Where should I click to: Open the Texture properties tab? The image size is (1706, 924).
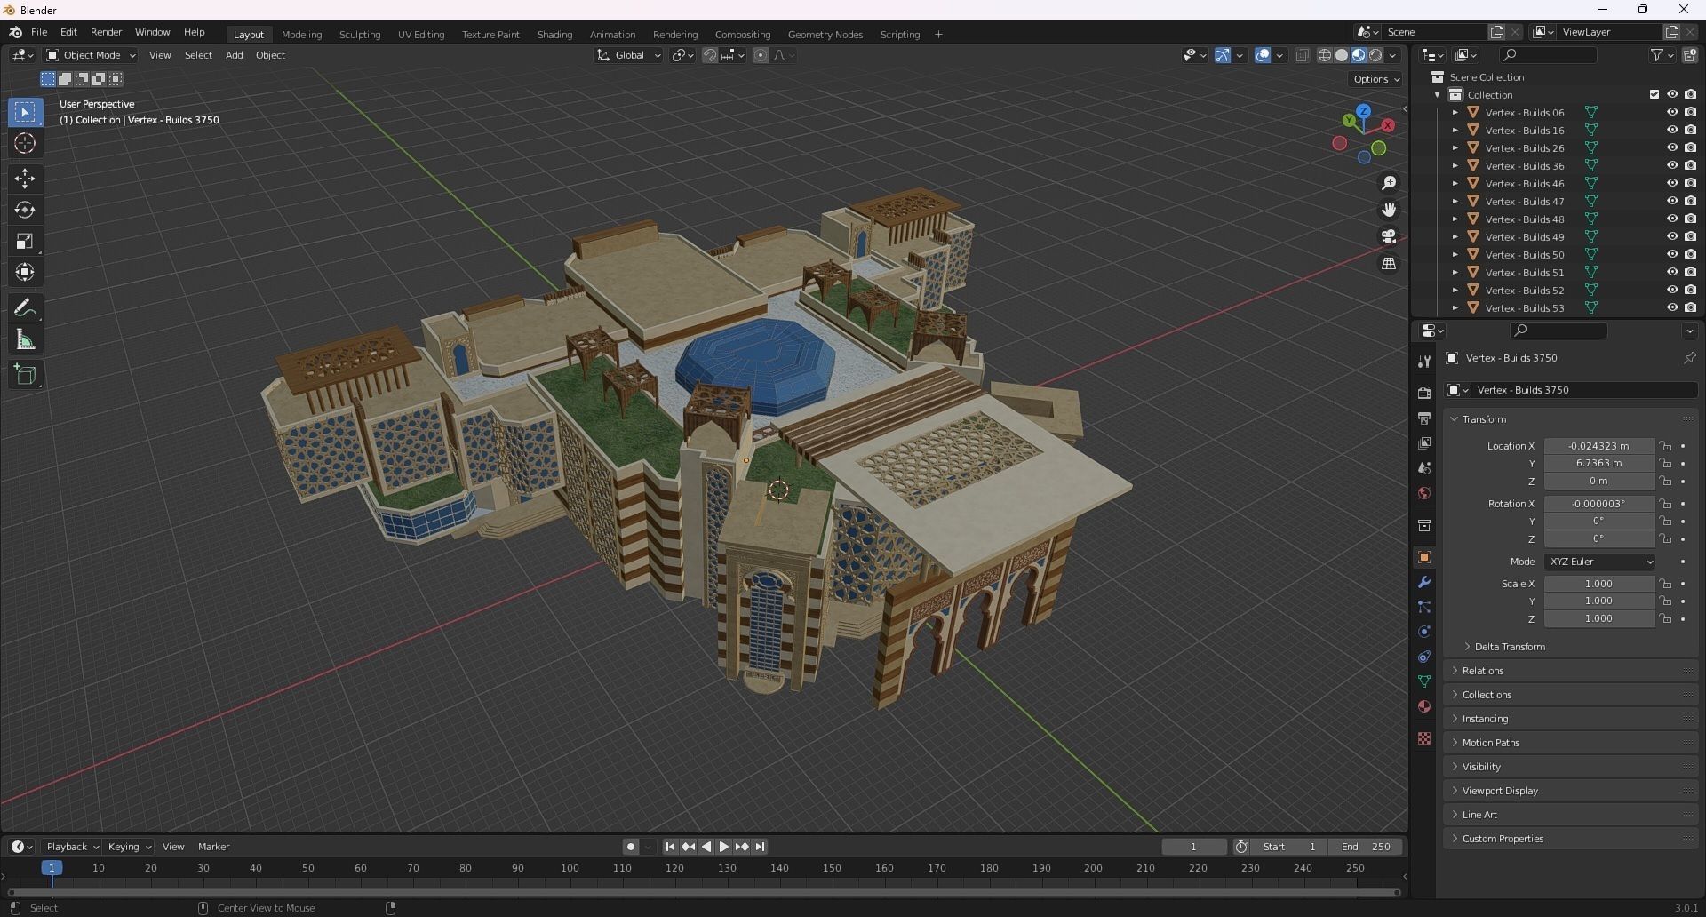[1424, 738]
